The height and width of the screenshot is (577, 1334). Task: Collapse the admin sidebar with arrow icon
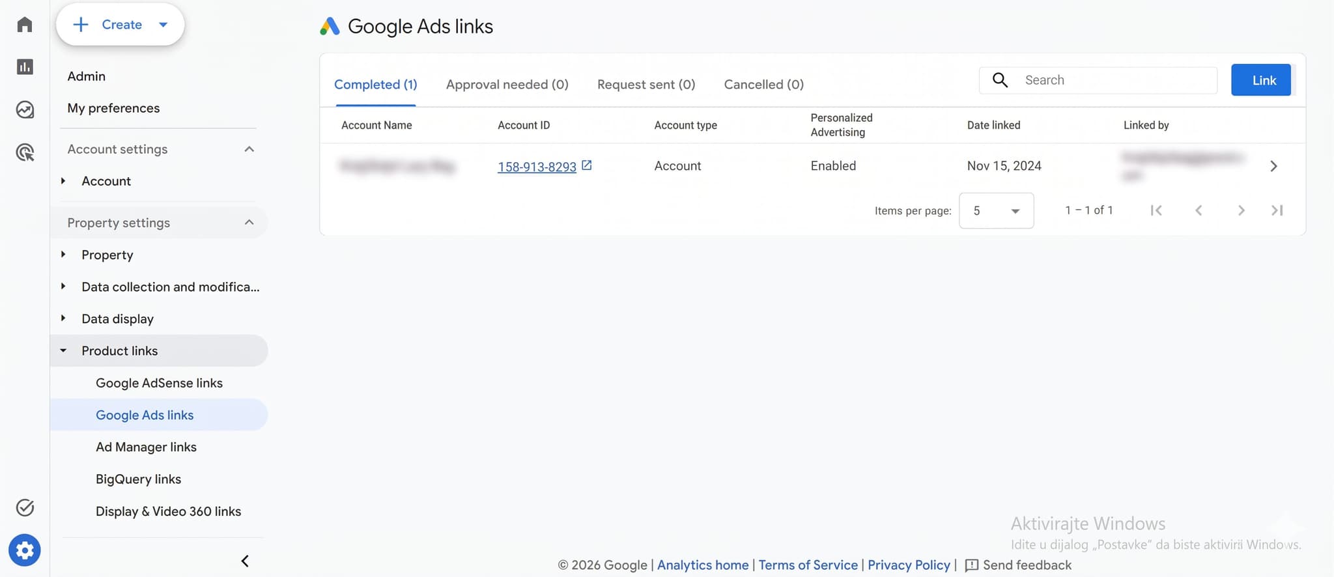click(245, 561)
